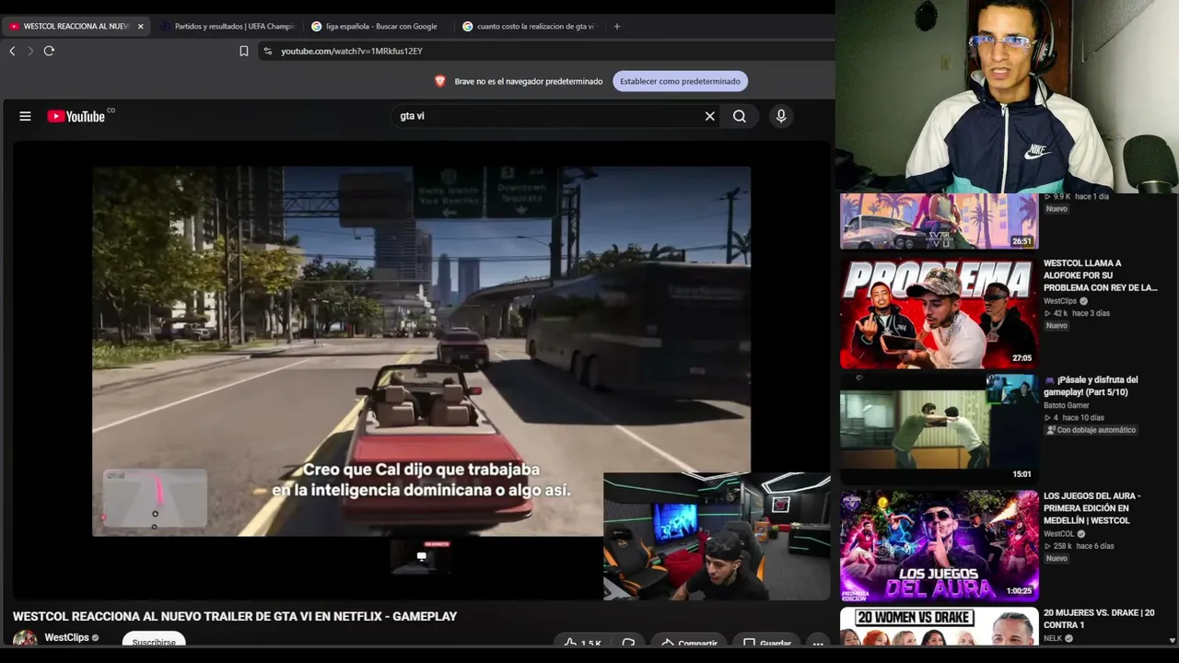Open the GTA VI thumbnail with 26:51 duration
The image size is (1179, 663).
click(939, 221)
